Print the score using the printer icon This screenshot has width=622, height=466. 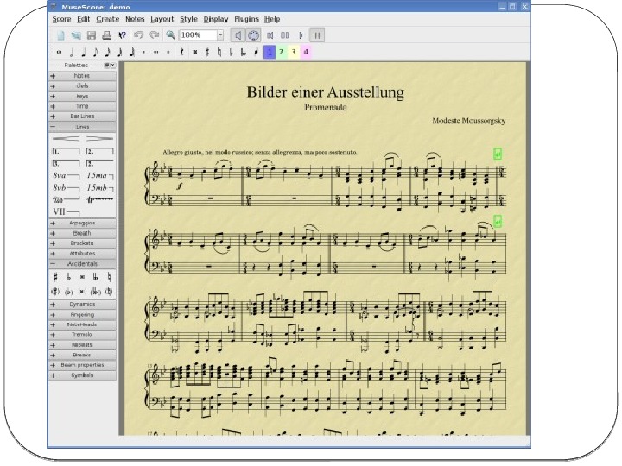point(107,35)
